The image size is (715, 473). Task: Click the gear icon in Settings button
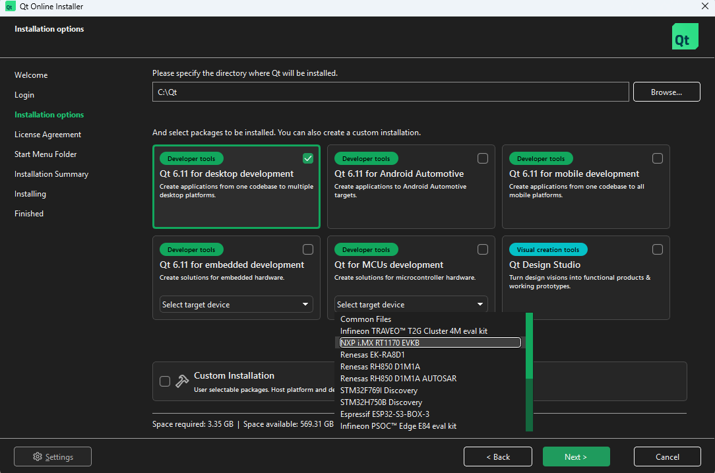pyautogui.click(x=38, y=457)
